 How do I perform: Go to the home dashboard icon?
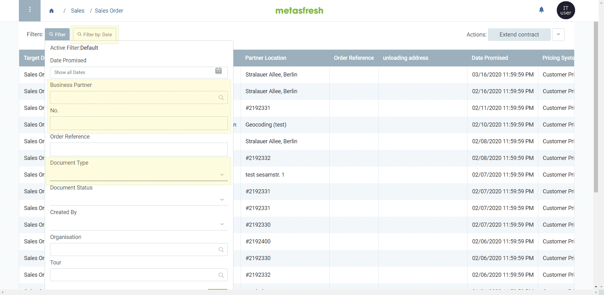pos(52,11)
